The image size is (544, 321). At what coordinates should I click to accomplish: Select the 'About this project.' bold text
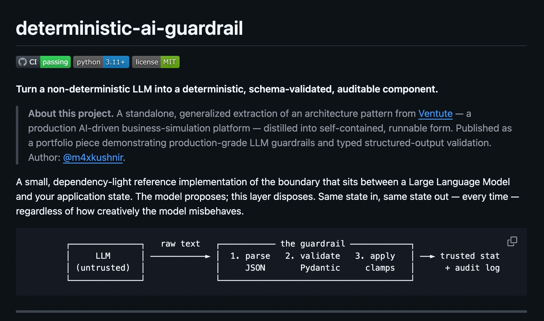point(71,114)
